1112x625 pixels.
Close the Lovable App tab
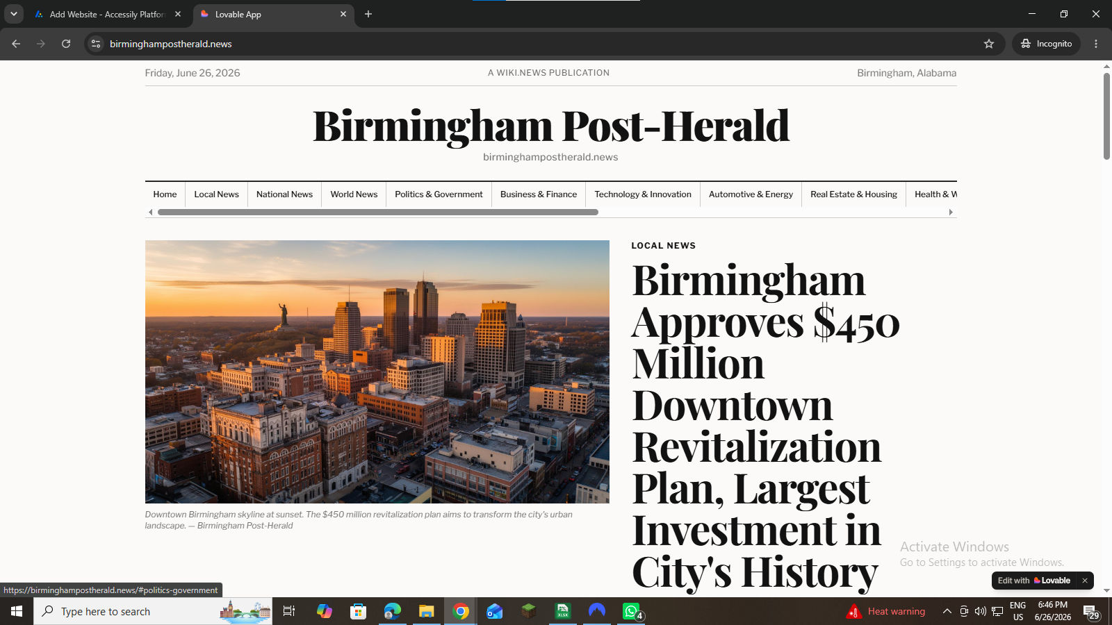coord(343,14)
